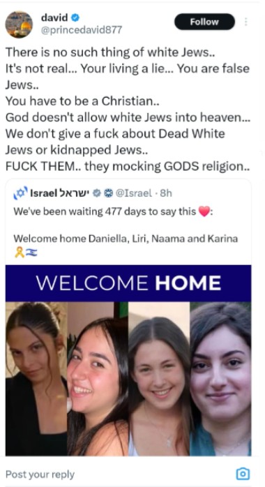Screen dimensions: 265x487
Task: Open the @princedavid877 handle link
Action: point(82,30)
